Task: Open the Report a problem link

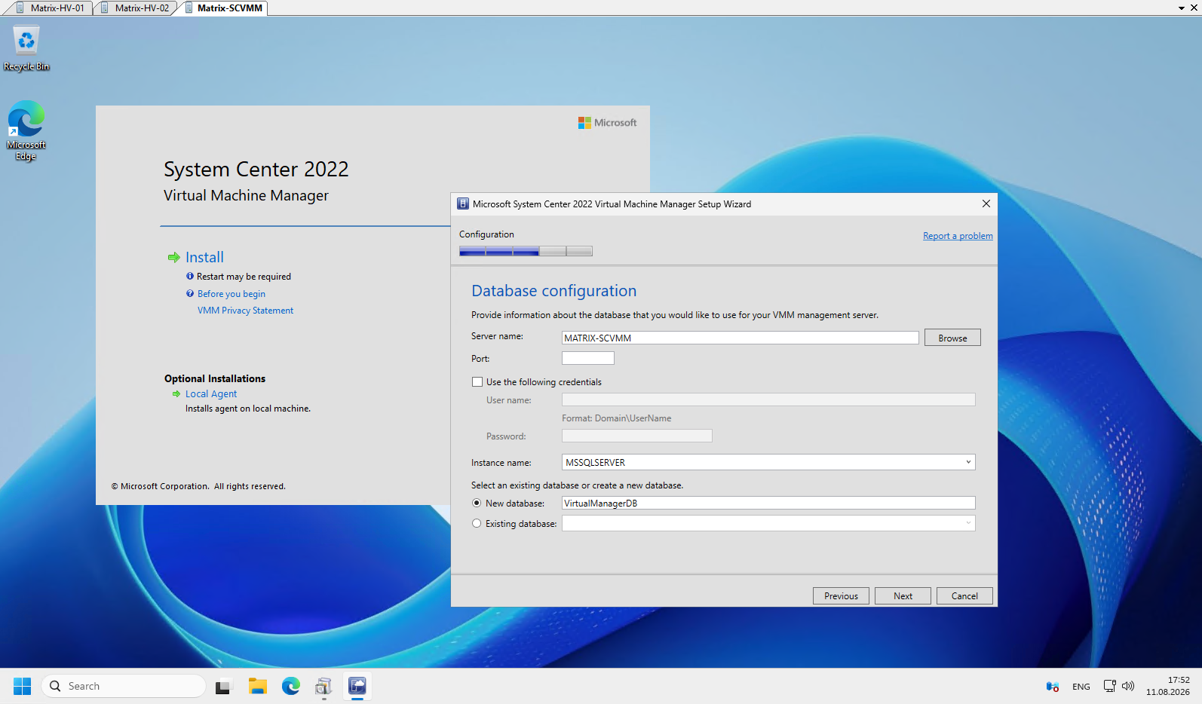Action: (x=958, y=236)
